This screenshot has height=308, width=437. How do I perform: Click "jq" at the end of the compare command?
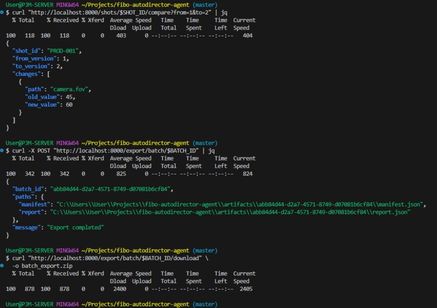tap(224, 12)
